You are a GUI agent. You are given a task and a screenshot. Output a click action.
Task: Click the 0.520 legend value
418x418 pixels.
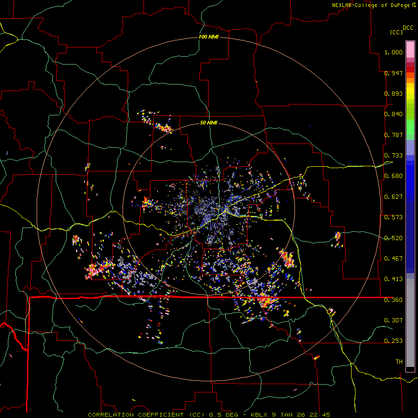coord(393,238)
